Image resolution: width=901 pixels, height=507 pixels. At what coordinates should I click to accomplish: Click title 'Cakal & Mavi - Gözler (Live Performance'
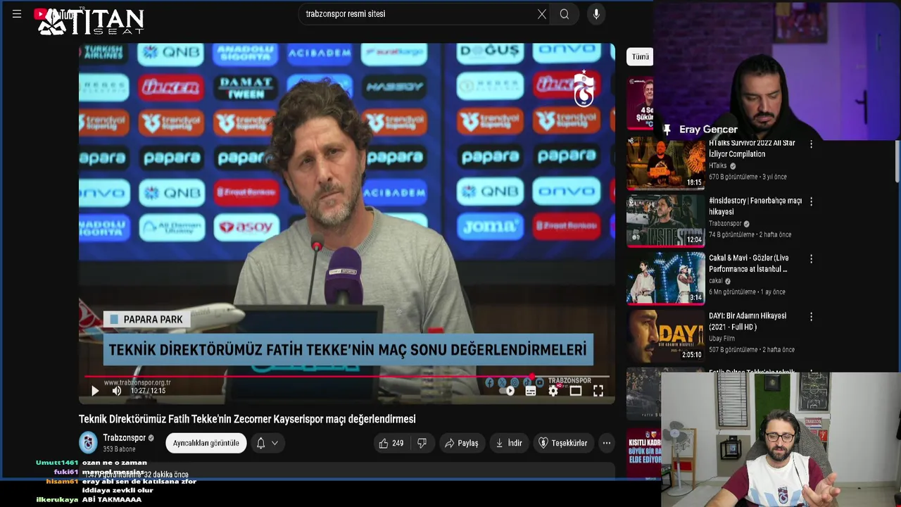(749, 263)
